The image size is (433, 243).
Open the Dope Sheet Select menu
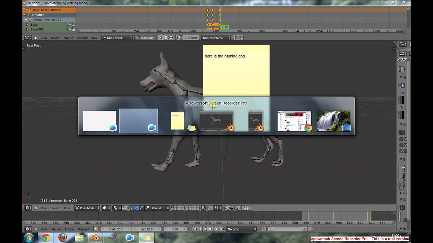coord(55,38)
